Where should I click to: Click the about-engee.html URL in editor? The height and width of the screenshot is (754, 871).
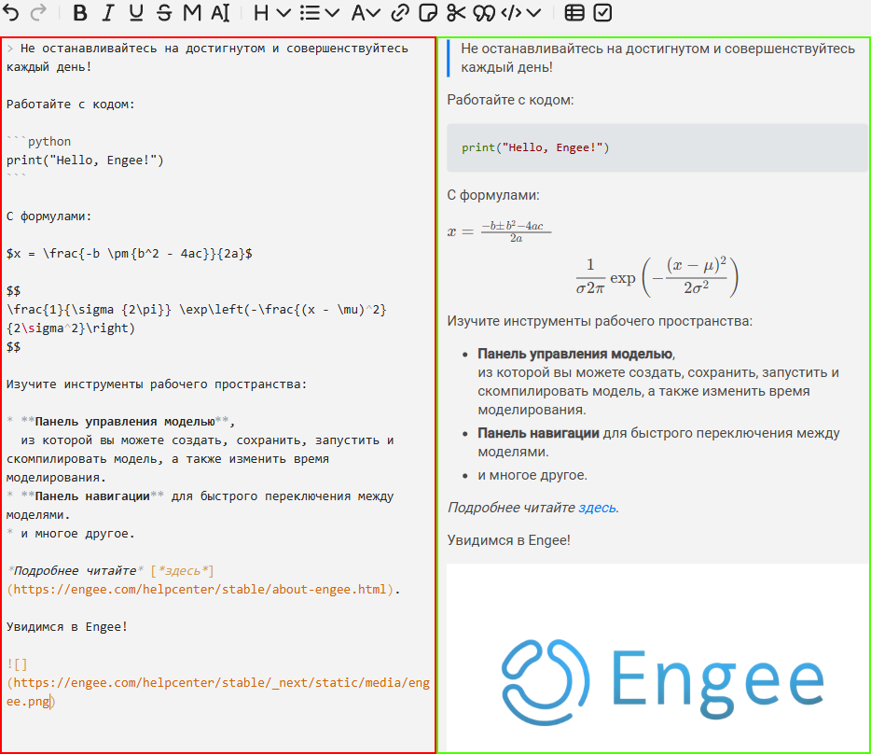pyautogui.click(x=200, y=590)
